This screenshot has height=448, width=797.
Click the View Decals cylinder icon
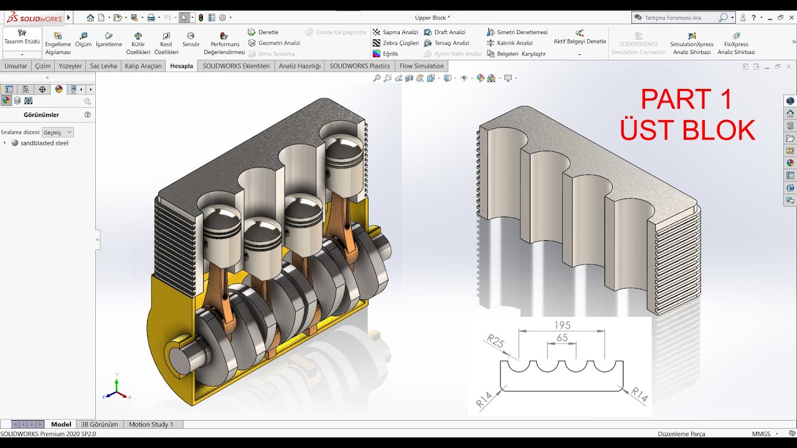point(17,101)
